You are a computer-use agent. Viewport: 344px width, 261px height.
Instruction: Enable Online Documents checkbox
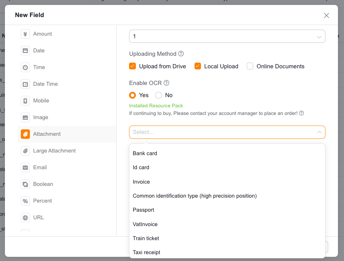[x=250, y=66]
